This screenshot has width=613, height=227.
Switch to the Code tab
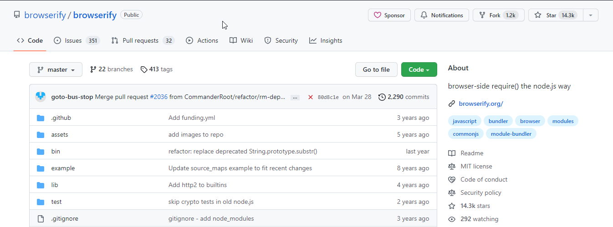click(x=30, y=40)
